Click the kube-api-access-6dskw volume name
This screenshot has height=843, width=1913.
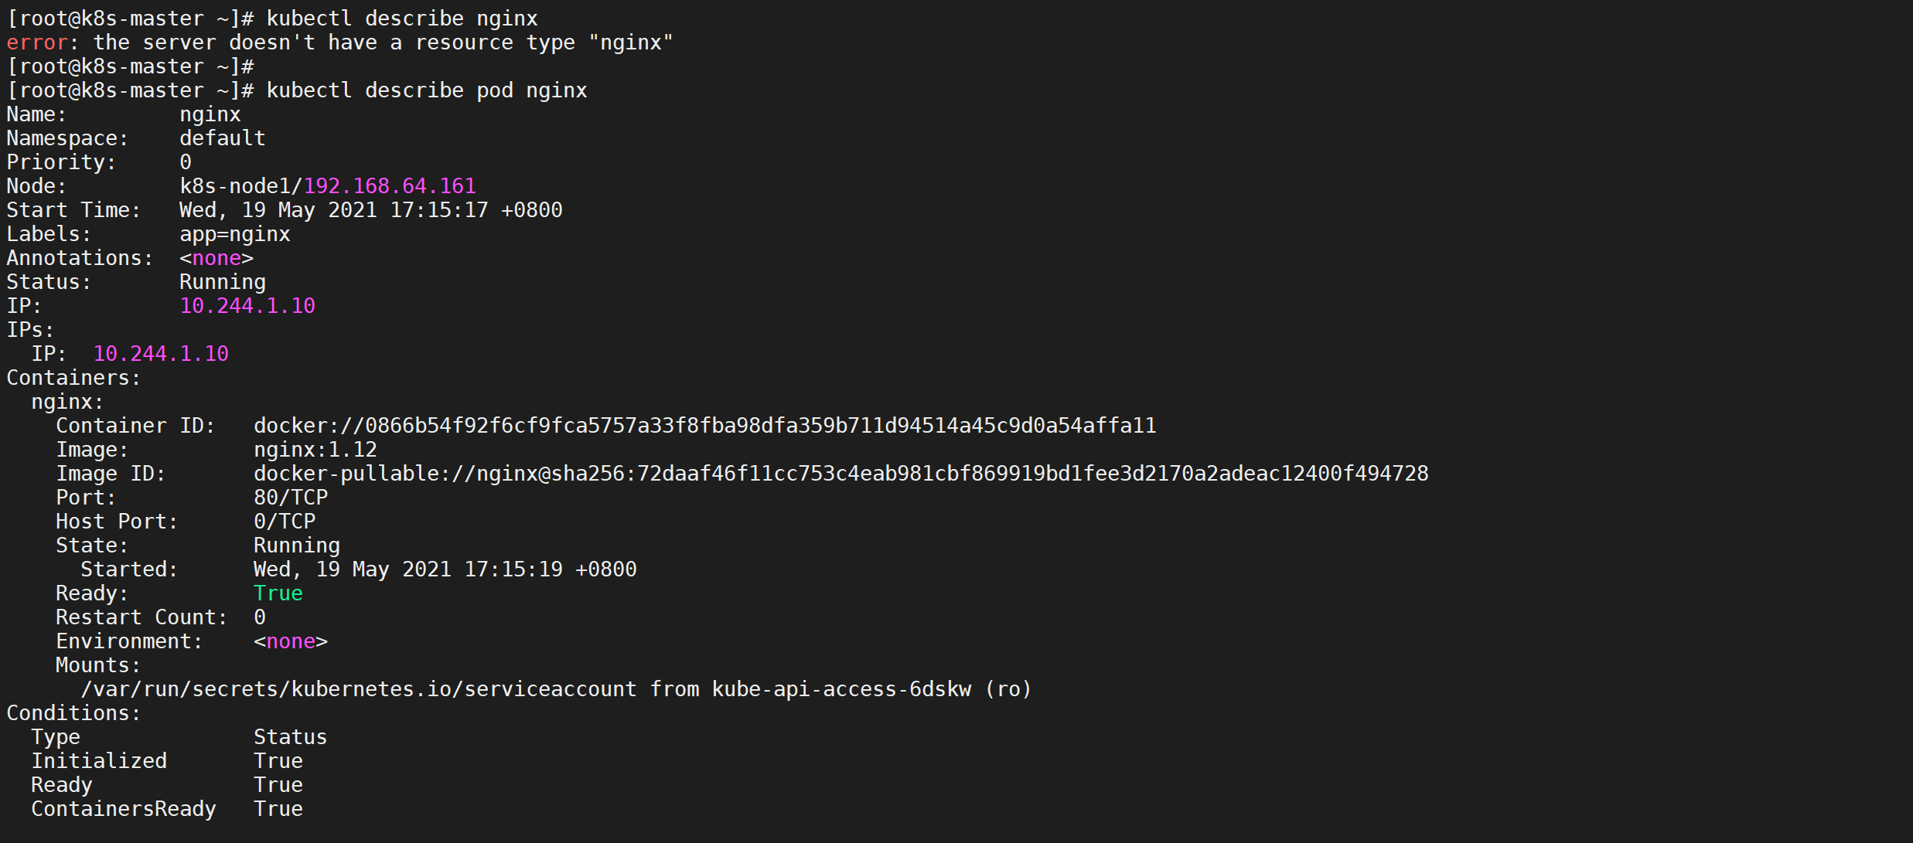coord(841,689)
